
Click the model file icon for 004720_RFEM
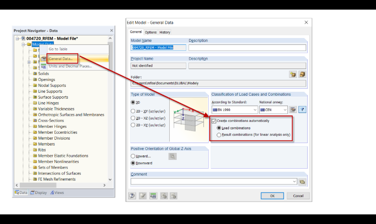23,38
